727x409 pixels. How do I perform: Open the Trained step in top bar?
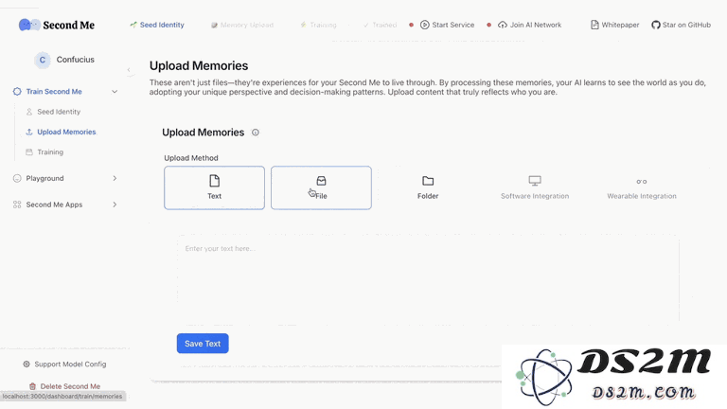[381, 25]
